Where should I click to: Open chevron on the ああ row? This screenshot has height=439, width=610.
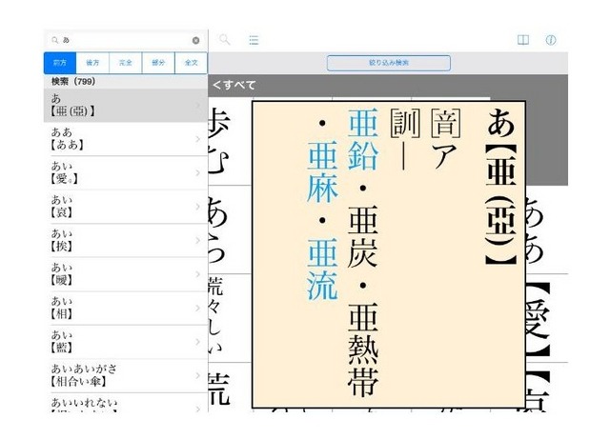[198, 139]
